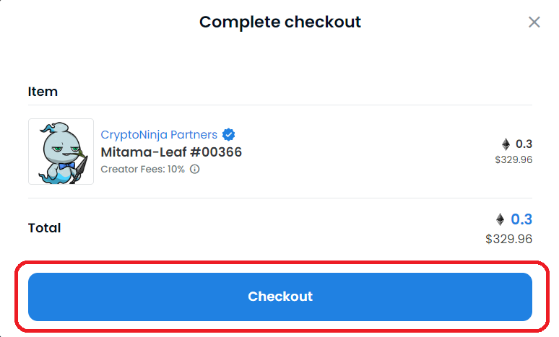Close the Complete checkout dialog
Image resolution: width=559 pixels, height=337 pixels.
click(x=534, y=22)
